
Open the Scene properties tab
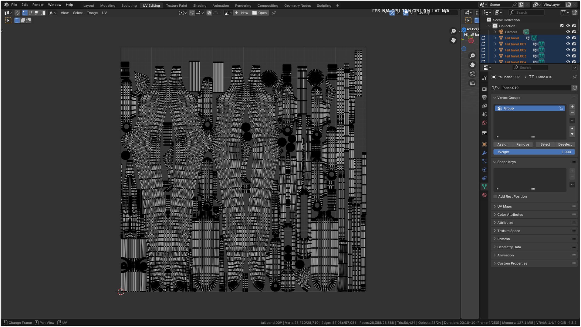pos(484,114)
